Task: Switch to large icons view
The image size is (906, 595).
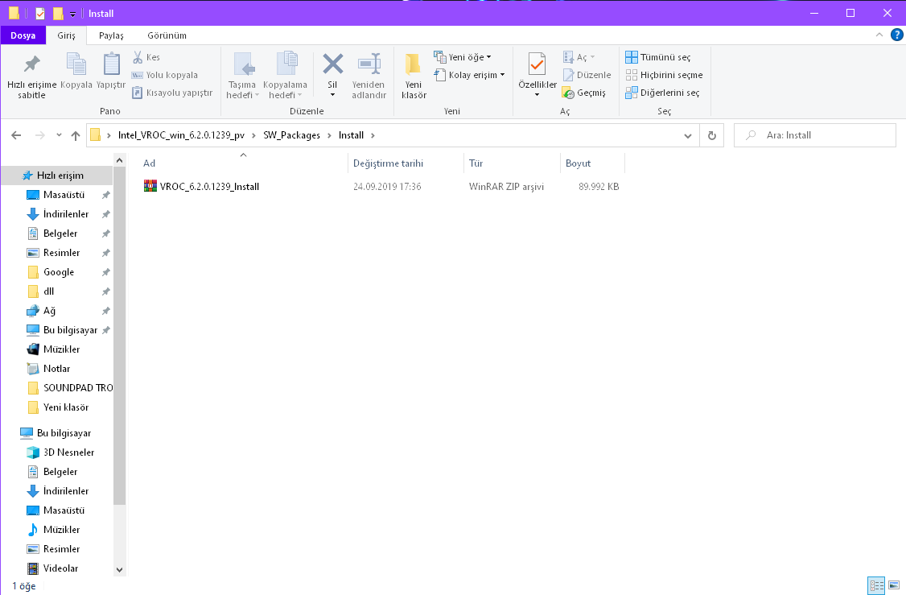Action: (894, 586)
